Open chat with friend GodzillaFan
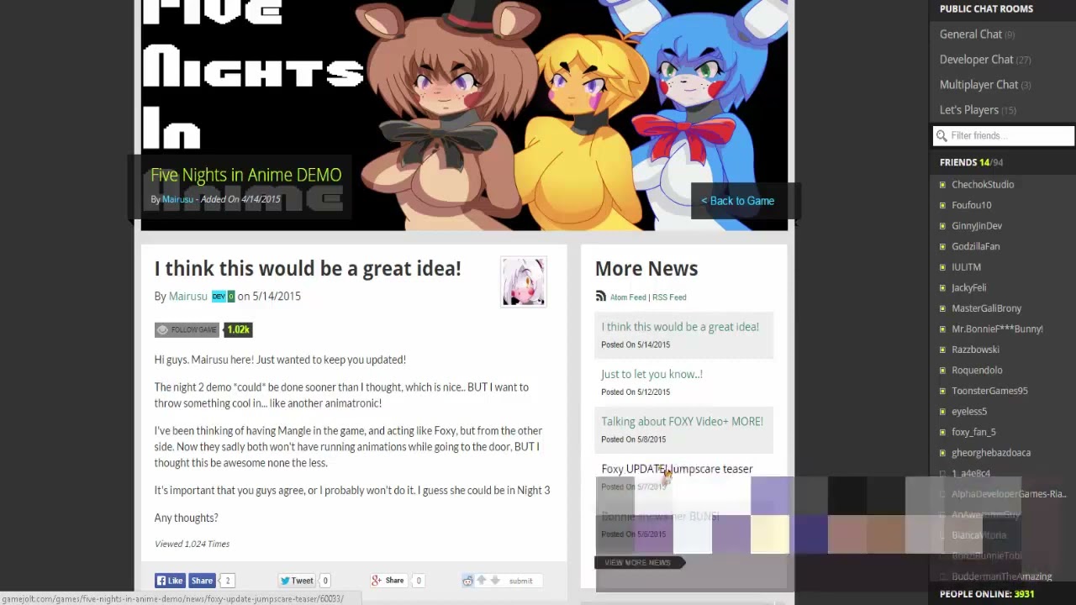Viewport: 1076px width, 605px height. 975,246
